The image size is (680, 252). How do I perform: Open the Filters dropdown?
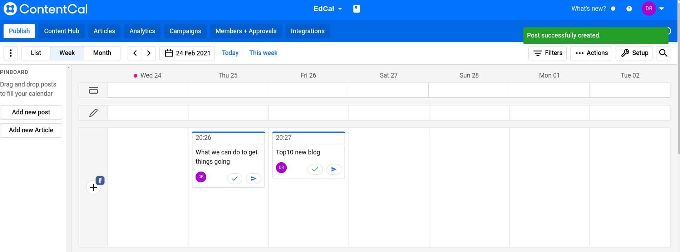pyautogui.click(x=547, y=53)
